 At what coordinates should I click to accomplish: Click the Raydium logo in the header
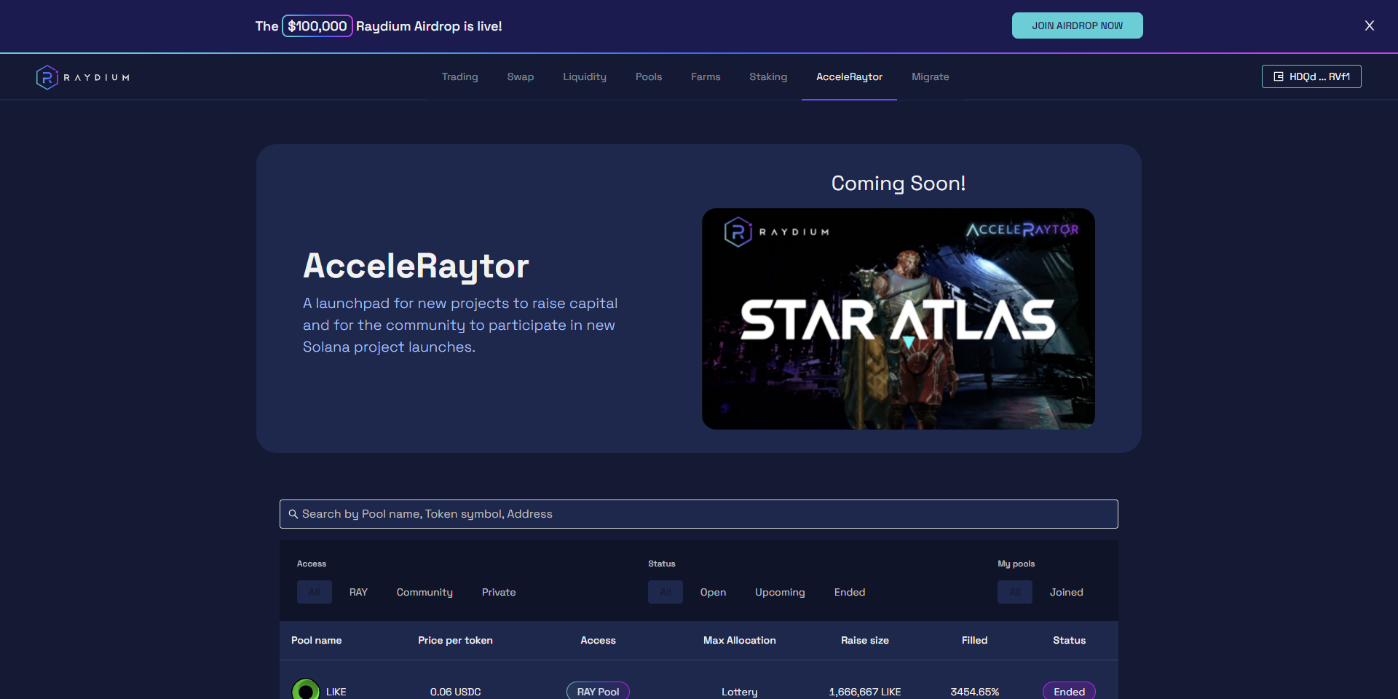[x=83, y=77]
